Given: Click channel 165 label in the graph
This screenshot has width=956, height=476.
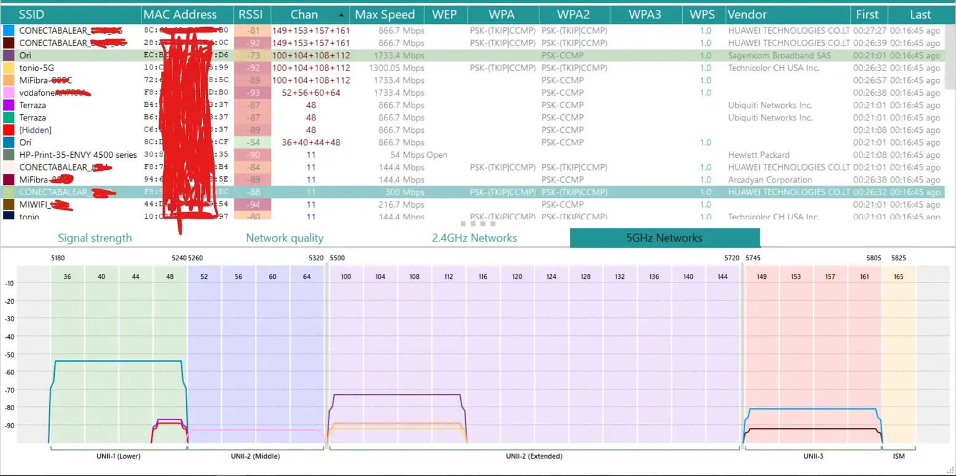Looking at the screenshot, I should click(x=899, y=277).
